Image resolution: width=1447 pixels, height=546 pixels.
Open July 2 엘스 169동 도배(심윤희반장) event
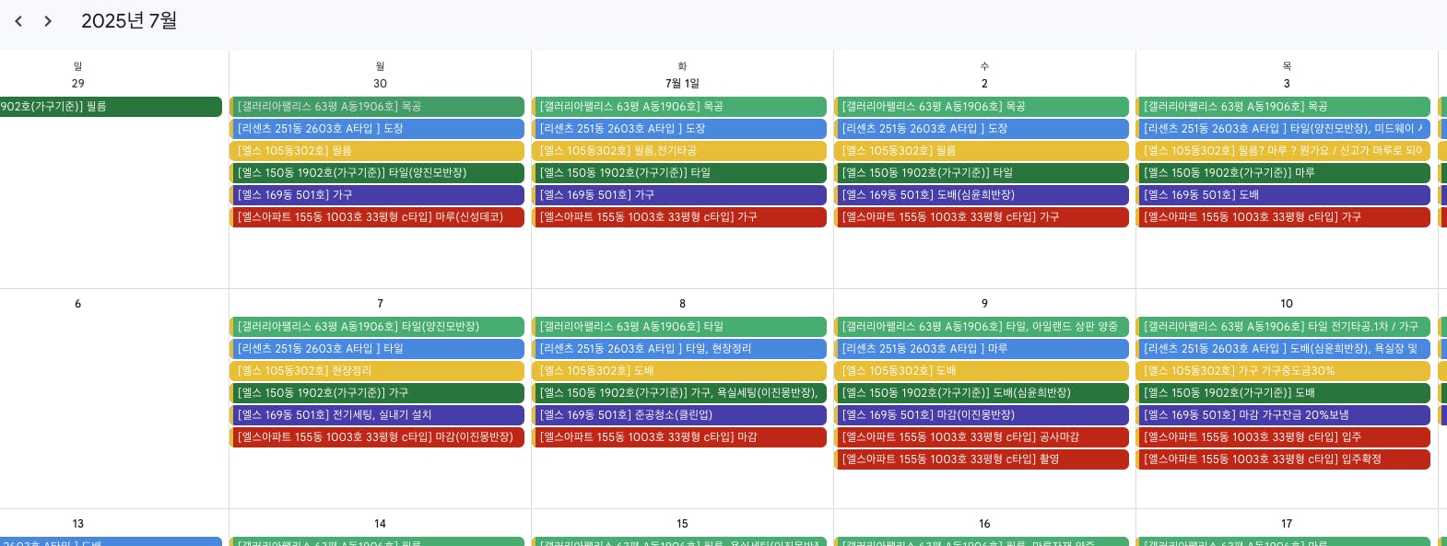[x=982, y=195]
